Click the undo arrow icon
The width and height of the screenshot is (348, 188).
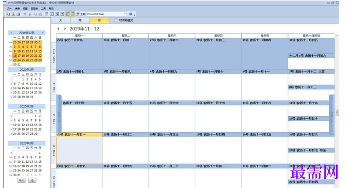coord(25,14)
